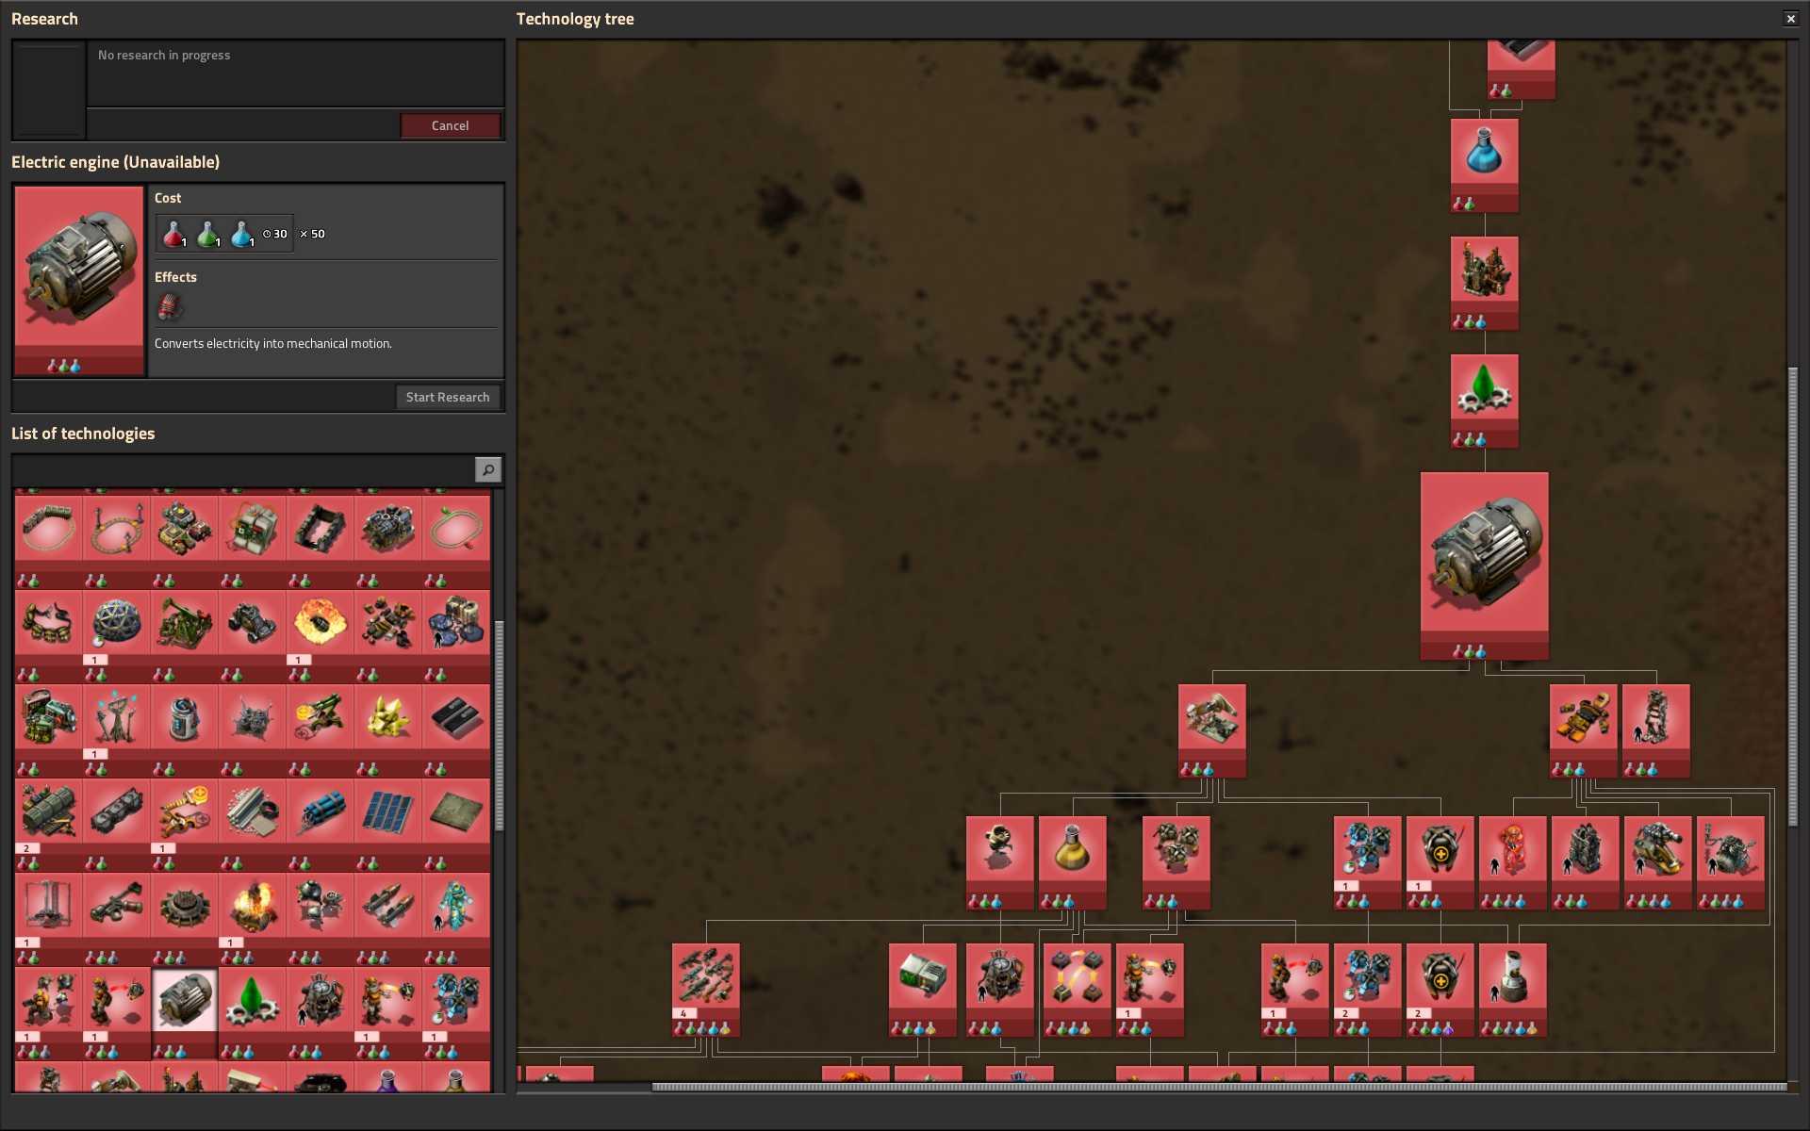This screenshot has height=1131, width=1810.
Task: Select the yellow Sulfur crystals technology
Action: [x=388, y=730]
